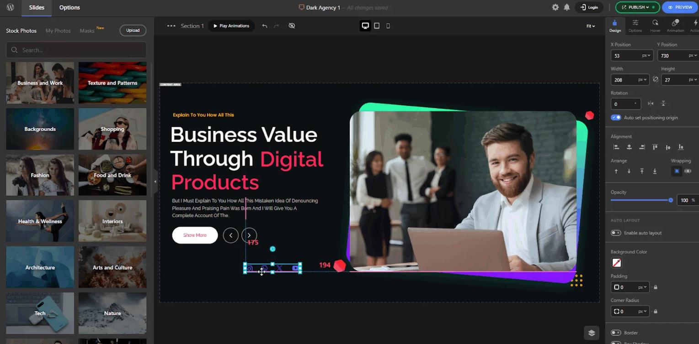Click the WordPress logo icon
The height and width of the screenshot is (344, 699).
(x=11, y=7)
